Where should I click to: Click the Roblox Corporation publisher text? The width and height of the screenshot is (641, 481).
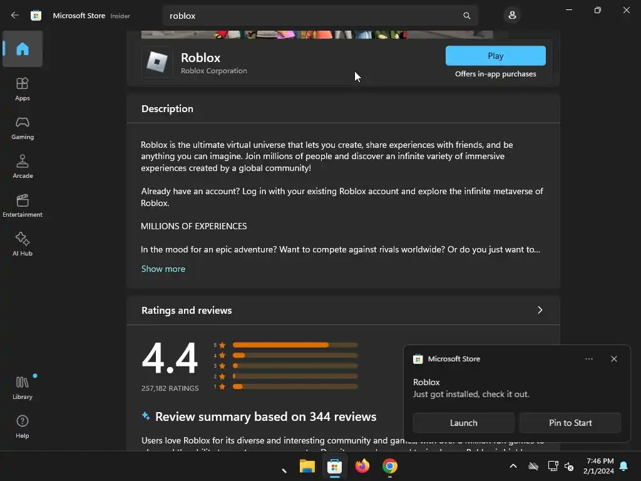coord(214,71)
